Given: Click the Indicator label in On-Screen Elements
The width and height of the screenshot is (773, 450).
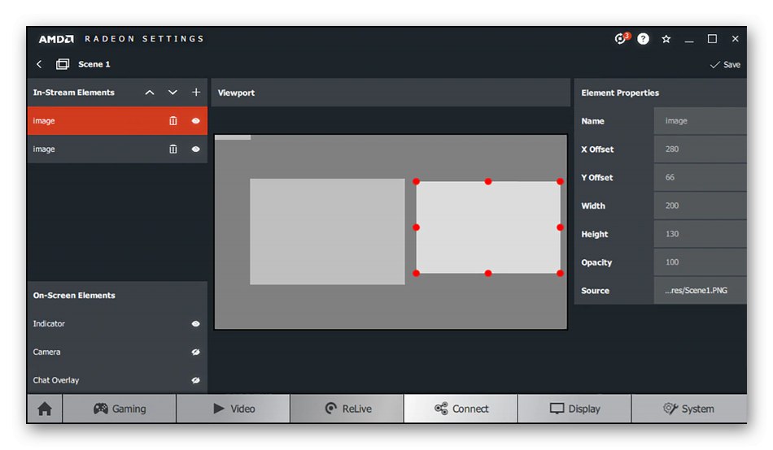Looking at the screenshot, I should point(49,323).
